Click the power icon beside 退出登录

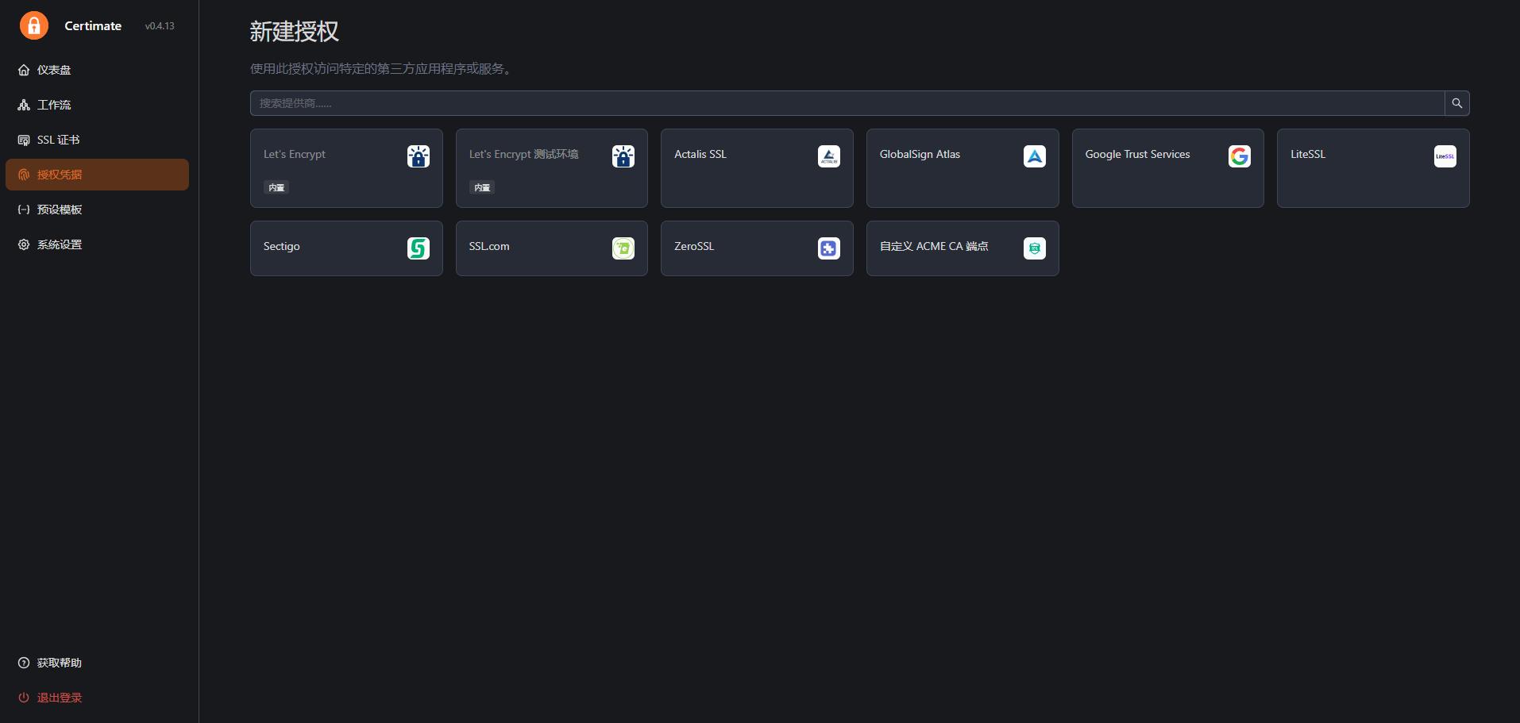[24, 698]
